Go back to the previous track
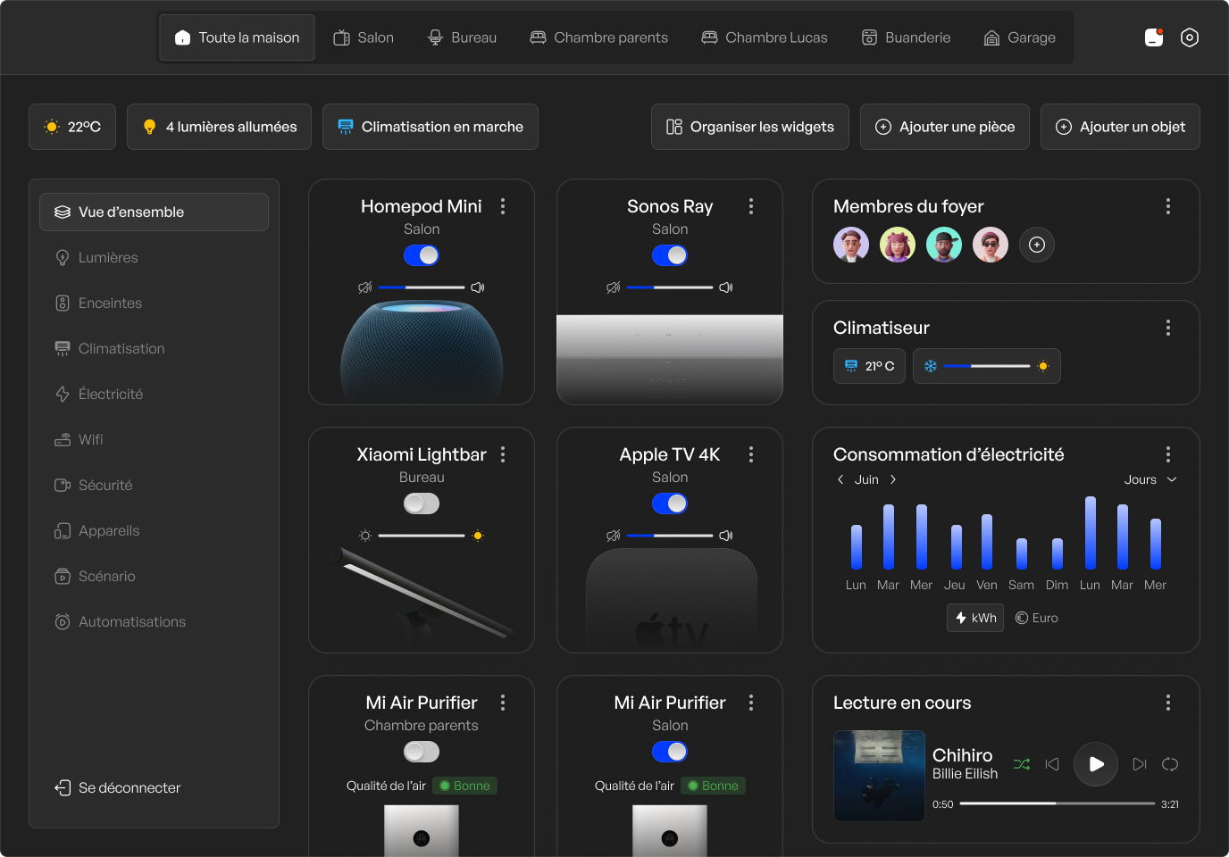 click(x=1052, y=764)
